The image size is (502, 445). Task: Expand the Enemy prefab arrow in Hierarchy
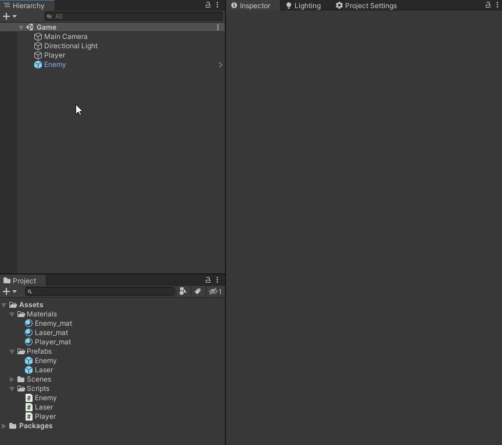(220, 65)
